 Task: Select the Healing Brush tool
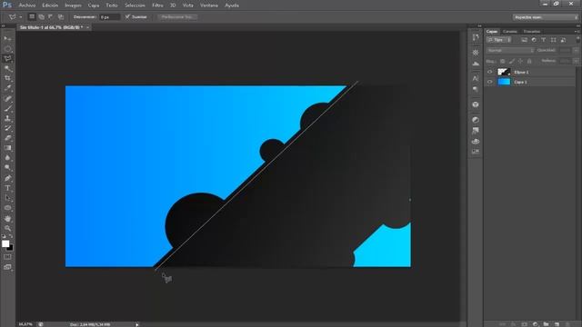coord(7,99)
